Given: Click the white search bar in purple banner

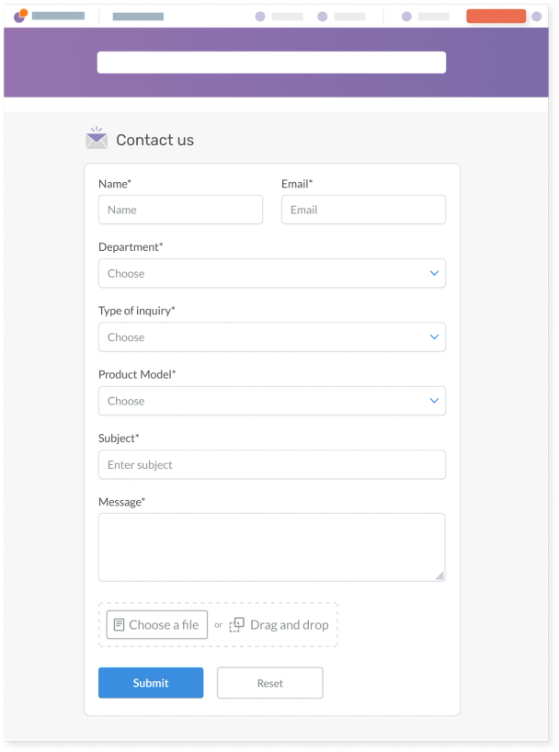Looking at the screenshot, I should tap(271, 63).
